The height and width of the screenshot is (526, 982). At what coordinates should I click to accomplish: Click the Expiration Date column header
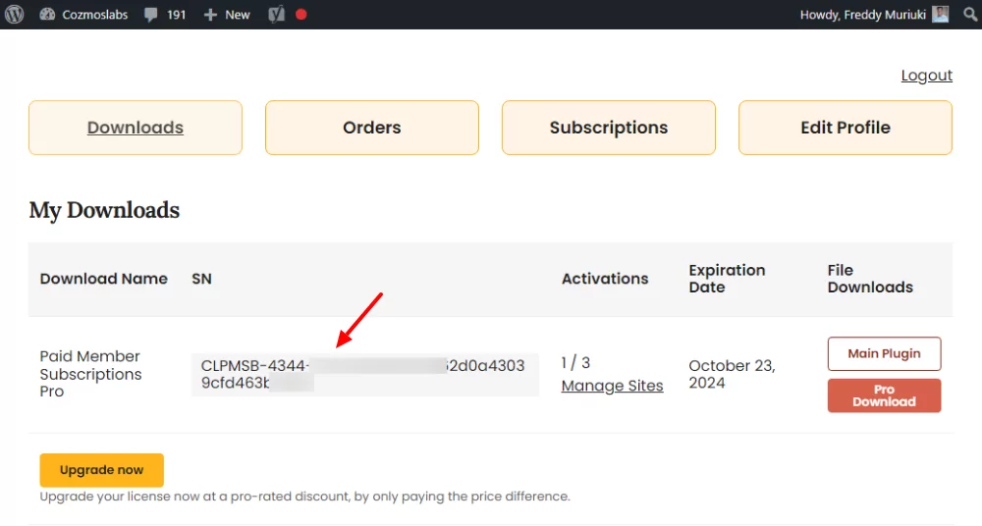tap(727, 279)
